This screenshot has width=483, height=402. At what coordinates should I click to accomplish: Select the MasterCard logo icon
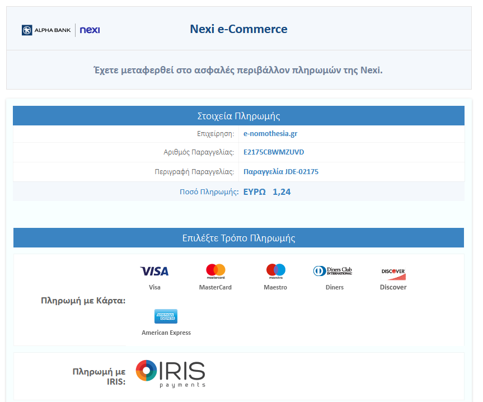coord(215,272)
